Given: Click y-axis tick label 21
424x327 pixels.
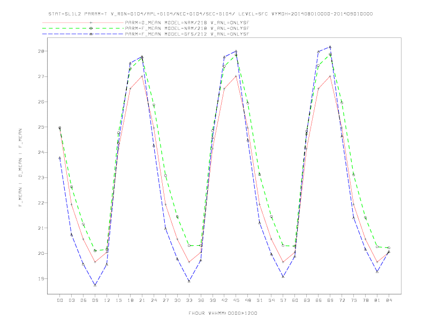Looking at the screenshot, I should tap(41, 228).
